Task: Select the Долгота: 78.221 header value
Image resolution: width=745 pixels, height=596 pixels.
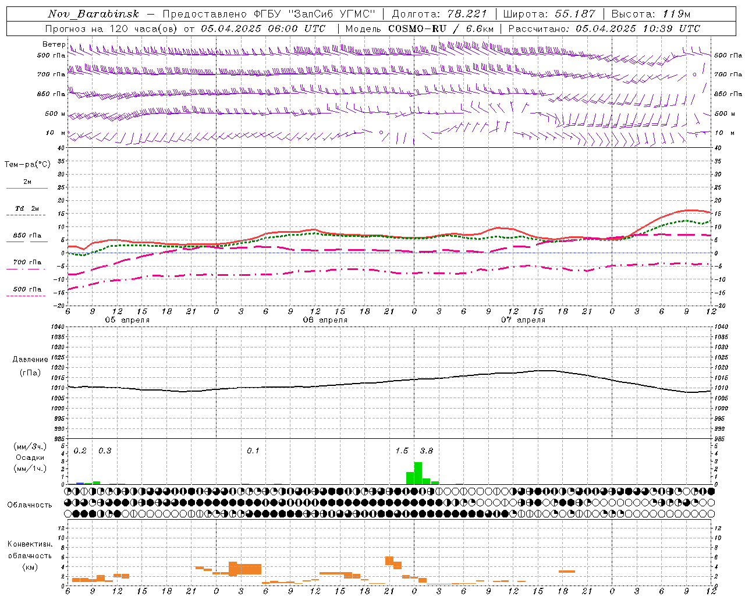Action: tap(439, 14)
